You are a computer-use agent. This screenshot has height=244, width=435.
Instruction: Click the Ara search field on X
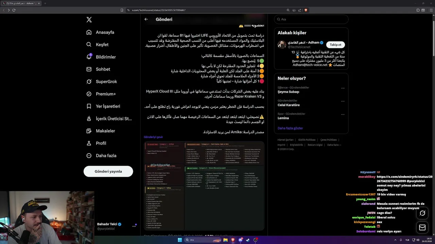tap(311, 19)
